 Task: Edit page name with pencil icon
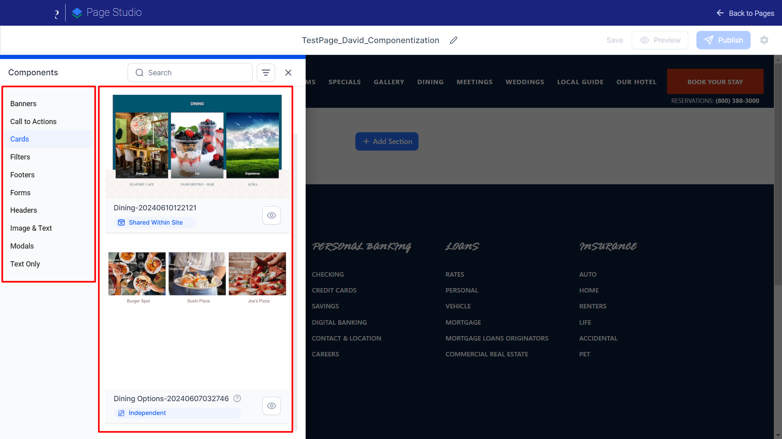coord(454,40)
